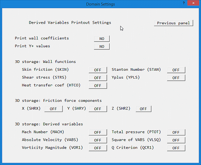201x165 pixels.
Task: Turn on Stanton Number (STAN) storage
Action: (x=176, y=70)
